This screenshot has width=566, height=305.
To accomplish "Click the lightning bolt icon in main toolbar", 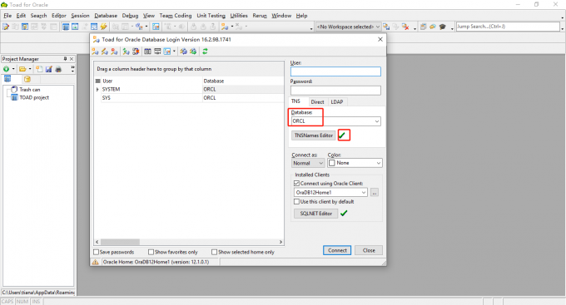I will 103,27.
